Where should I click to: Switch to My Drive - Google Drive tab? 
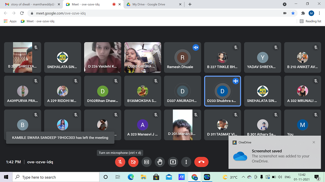(149, 4)
